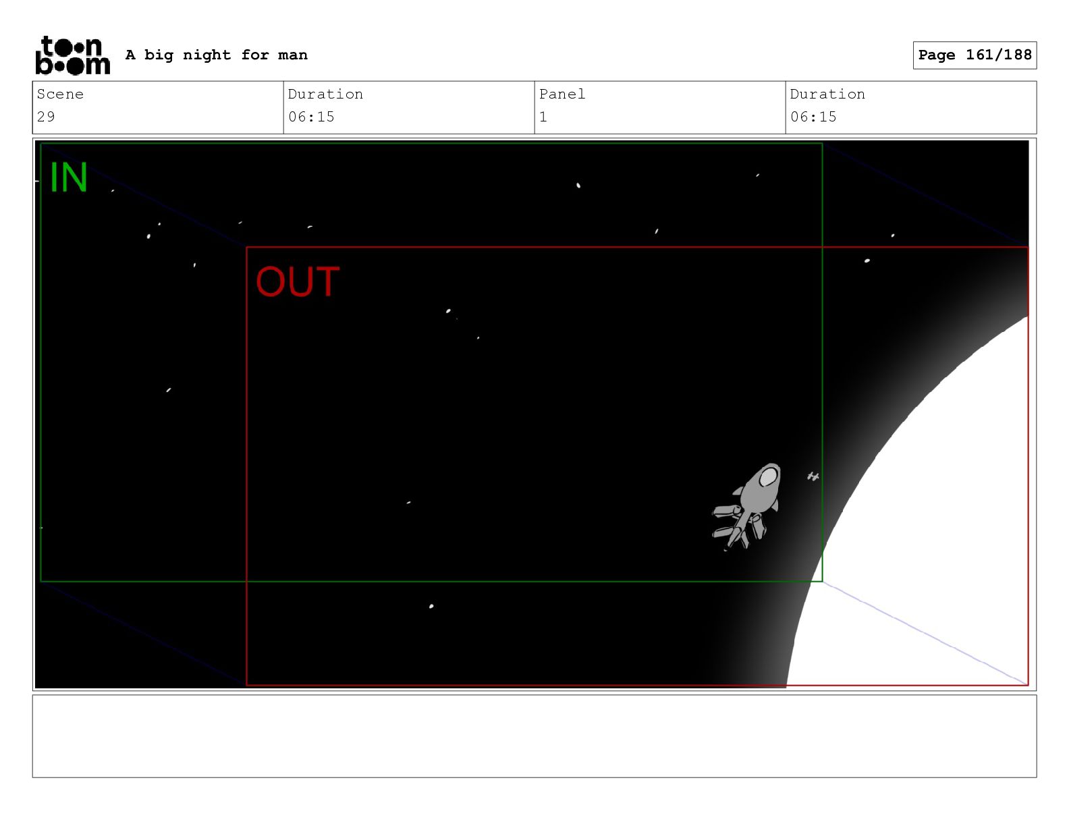The image size is (1069, 826).
Task: Click the scene duration value '06:15'
Action: pos(311,117)
